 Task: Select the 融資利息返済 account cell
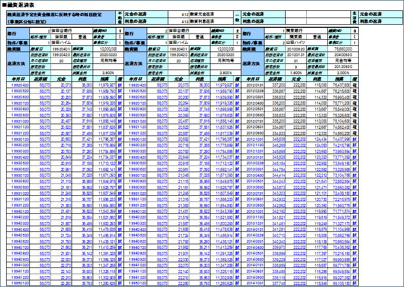click(211, 21)
